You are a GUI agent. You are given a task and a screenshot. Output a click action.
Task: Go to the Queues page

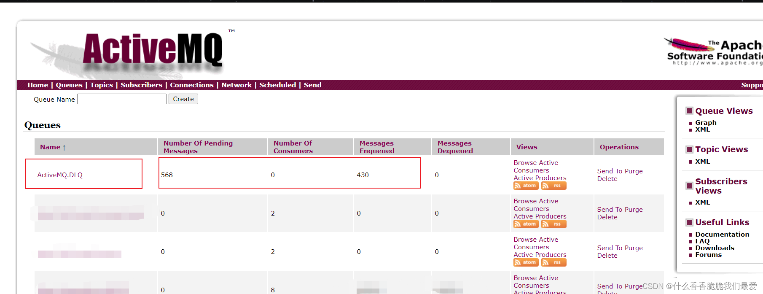click(69, 85)
